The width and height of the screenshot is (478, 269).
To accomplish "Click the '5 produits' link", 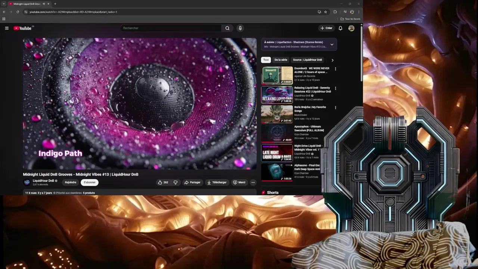I will [89, 193].
